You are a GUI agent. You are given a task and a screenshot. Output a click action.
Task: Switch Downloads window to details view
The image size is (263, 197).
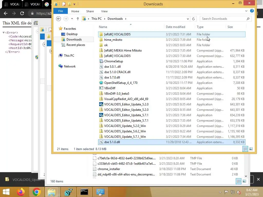(245, 149)
